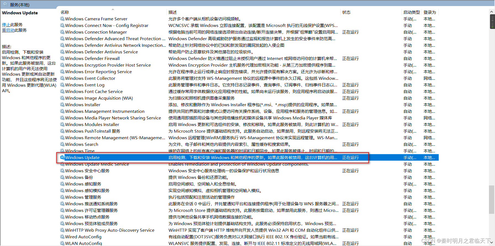Select the Windows 许可证管理器服务 row
Screen dimensions: 495x246
coord(91,211)
